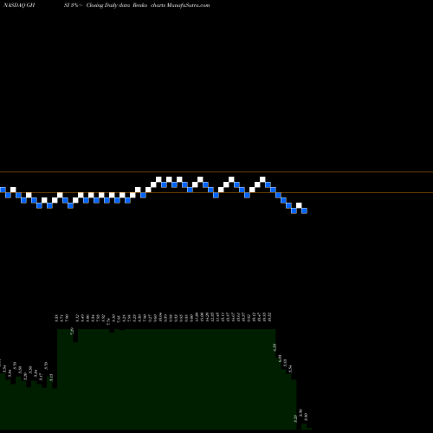Click the 3.17 volume label
Image resolution: width=433 pixels, height=433 pixels.
coord(41,377)
